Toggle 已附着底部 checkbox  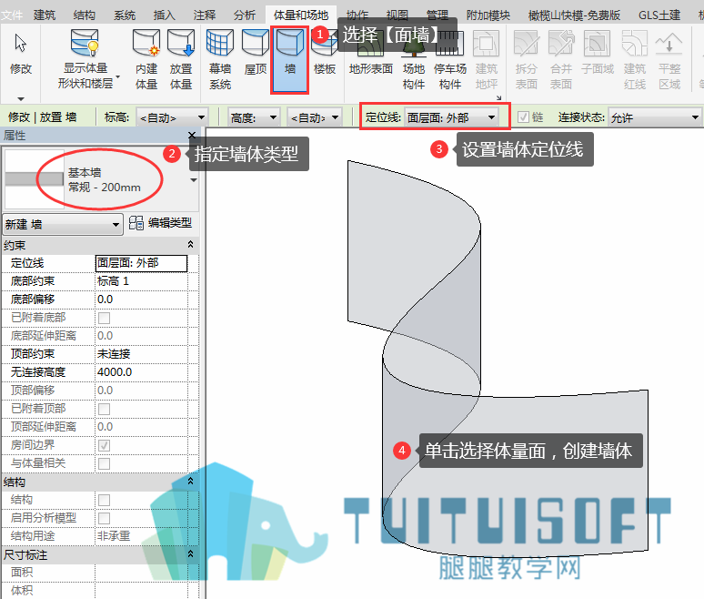(x=105, y=318)
